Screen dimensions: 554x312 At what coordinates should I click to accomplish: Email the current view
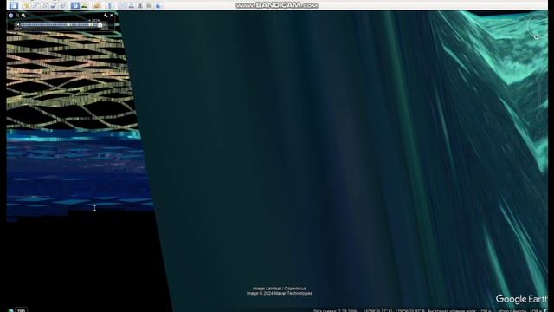[x=122, y=6]
